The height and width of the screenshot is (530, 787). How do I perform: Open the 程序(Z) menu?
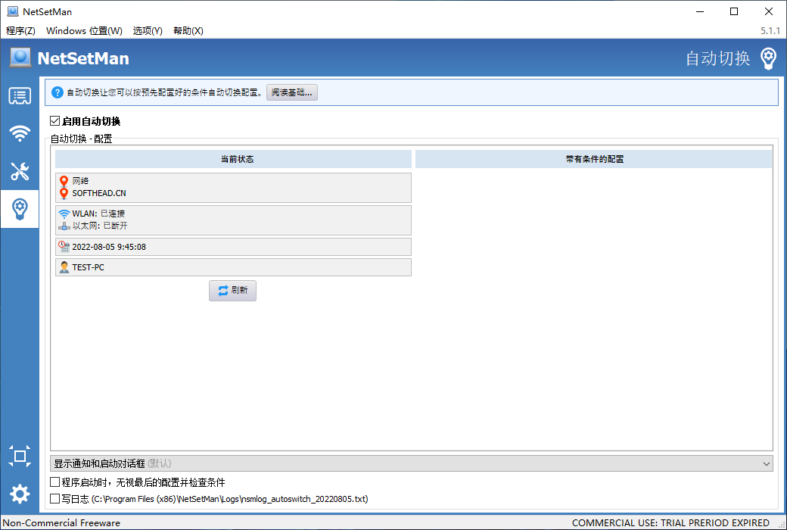coord(20,31)
